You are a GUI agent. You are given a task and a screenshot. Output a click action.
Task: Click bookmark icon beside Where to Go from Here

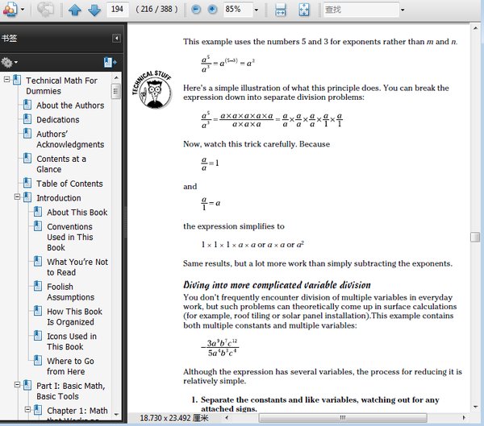coord(38,360)
